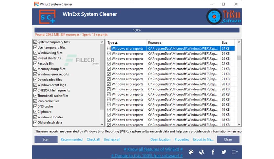Click Export to file link
Screen dimensions: 274x159
click(203, 139)
